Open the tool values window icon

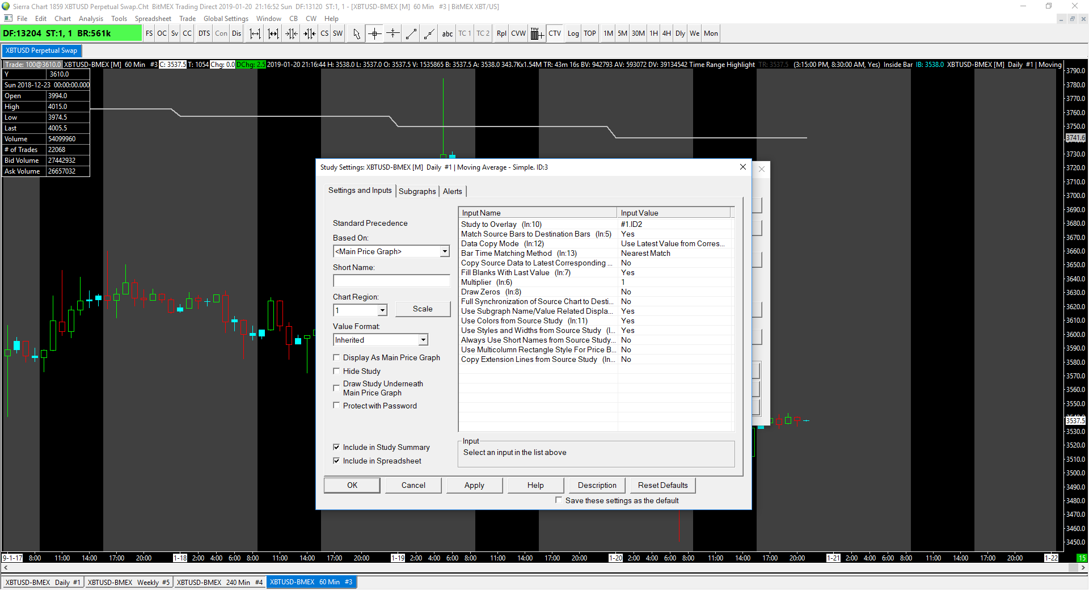pos(537,34)
